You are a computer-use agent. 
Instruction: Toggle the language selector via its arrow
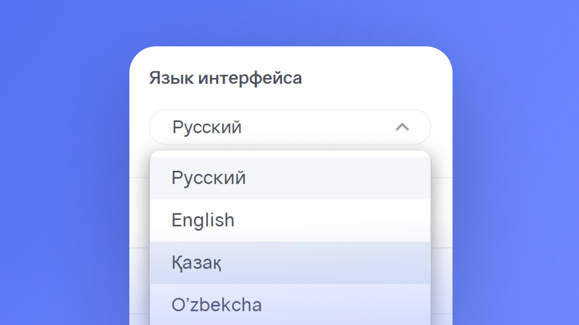[x=402, y=127]
